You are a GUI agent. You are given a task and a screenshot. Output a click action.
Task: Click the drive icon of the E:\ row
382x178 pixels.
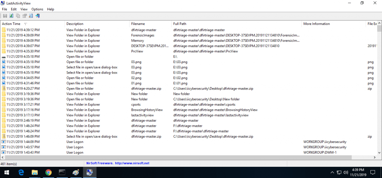coord(4,57)
